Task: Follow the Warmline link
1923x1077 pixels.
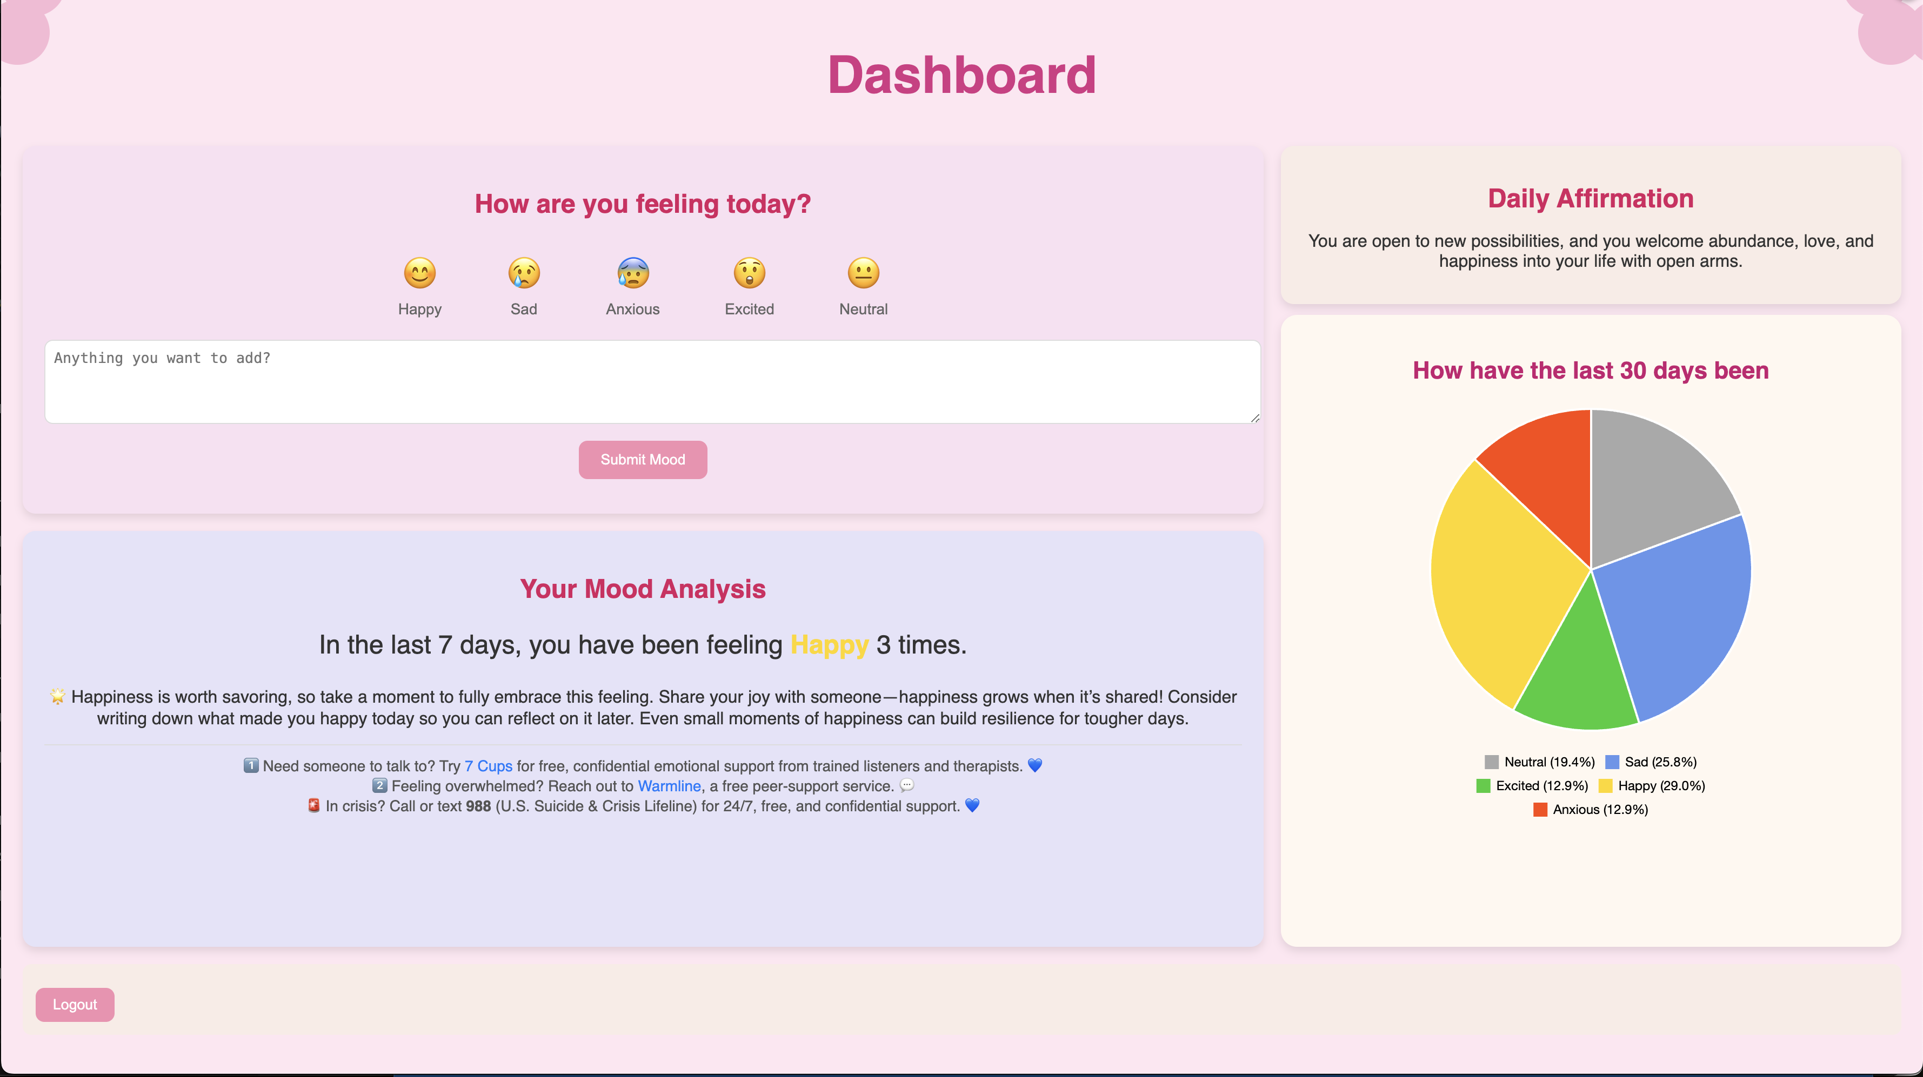Action: coord(669,786)
